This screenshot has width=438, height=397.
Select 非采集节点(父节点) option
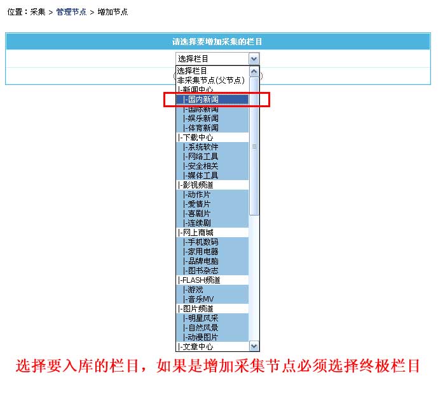coord(210,81)
